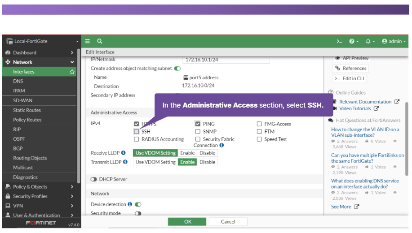Viewport: 412px width, 233px height.
Task: Set Transmit LLDP to Use VDOM Setting
Action: [155, 162]
